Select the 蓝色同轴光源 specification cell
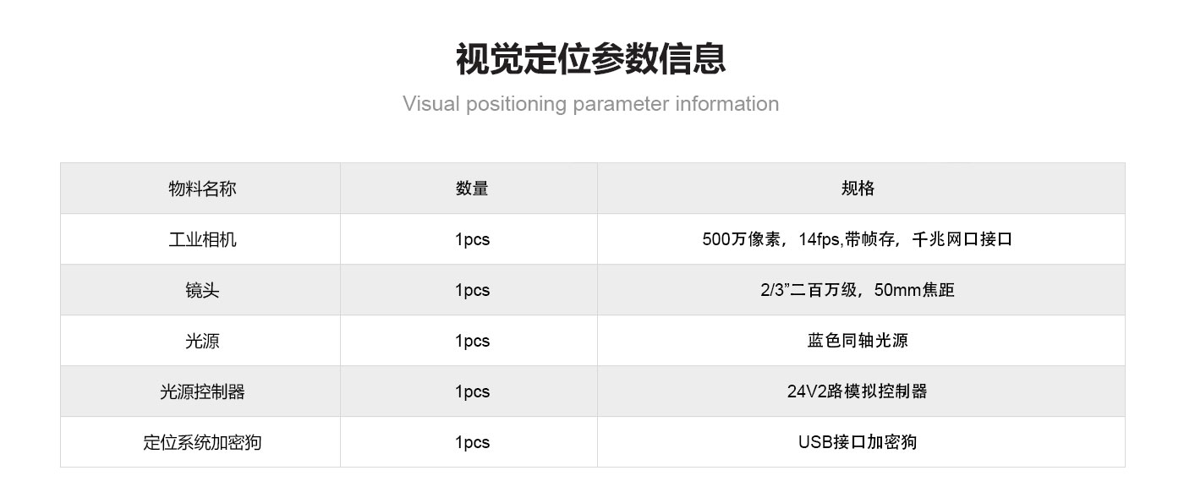 click(x=858, y=341)
